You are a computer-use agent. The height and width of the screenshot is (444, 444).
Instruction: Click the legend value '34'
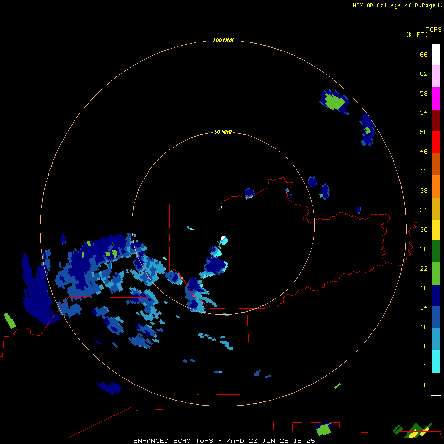424,210
